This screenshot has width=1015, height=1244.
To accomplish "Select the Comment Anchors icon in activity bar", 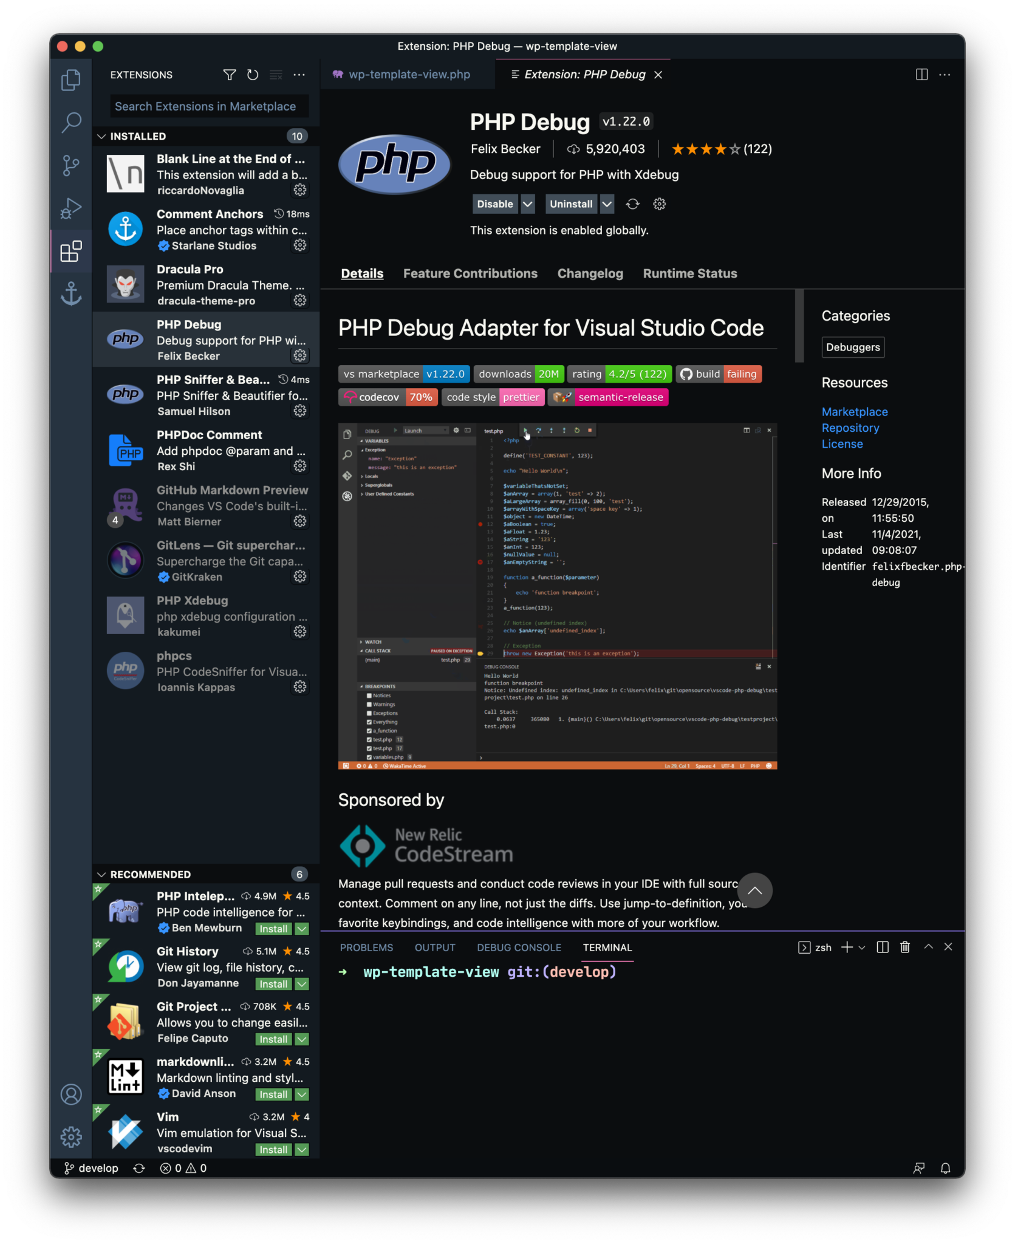I will (71, 294).
